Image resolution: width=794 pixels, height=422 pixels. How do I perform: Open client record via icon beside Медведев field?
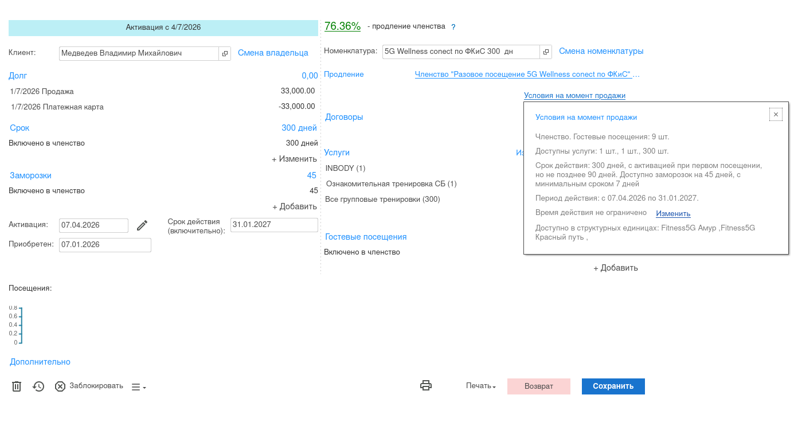pyautogui.click(x=225, y=53)
